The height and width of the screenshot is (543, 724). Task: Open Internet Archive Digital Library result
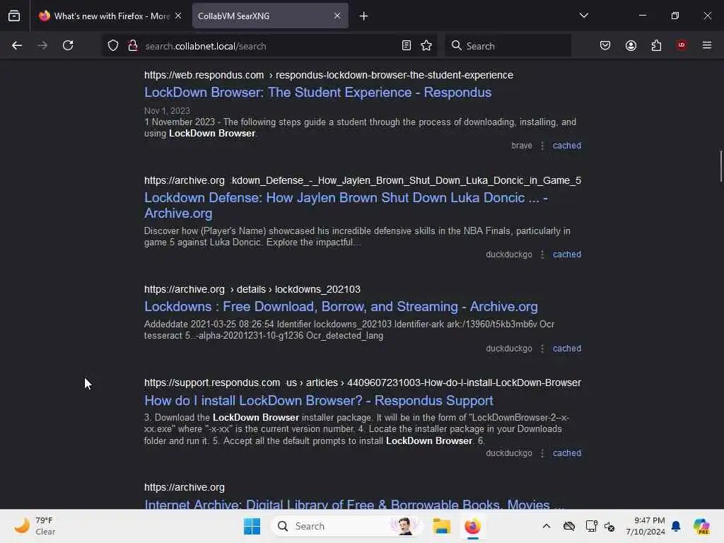pos(354,504)
